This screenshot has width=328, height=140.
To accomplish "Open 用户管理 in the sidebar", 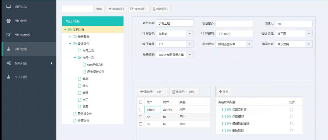I will (x=29, y=21).
